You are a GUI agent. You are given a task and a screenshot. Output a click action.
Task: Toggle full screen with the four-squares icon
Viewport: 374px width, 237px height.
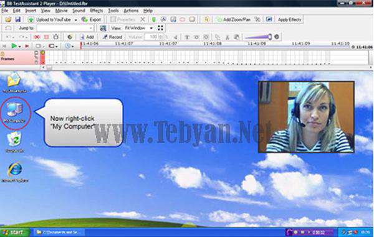[161, 28]
